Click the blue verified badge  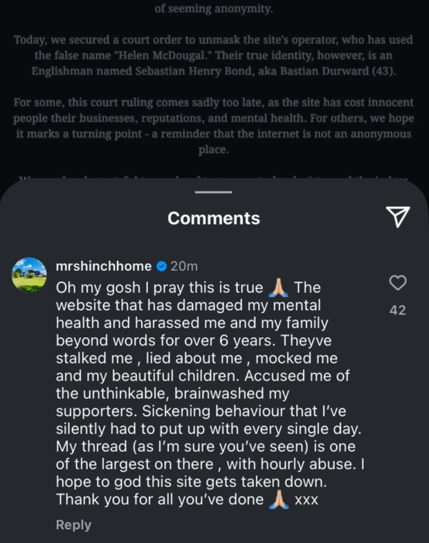[x=161, y=266]
